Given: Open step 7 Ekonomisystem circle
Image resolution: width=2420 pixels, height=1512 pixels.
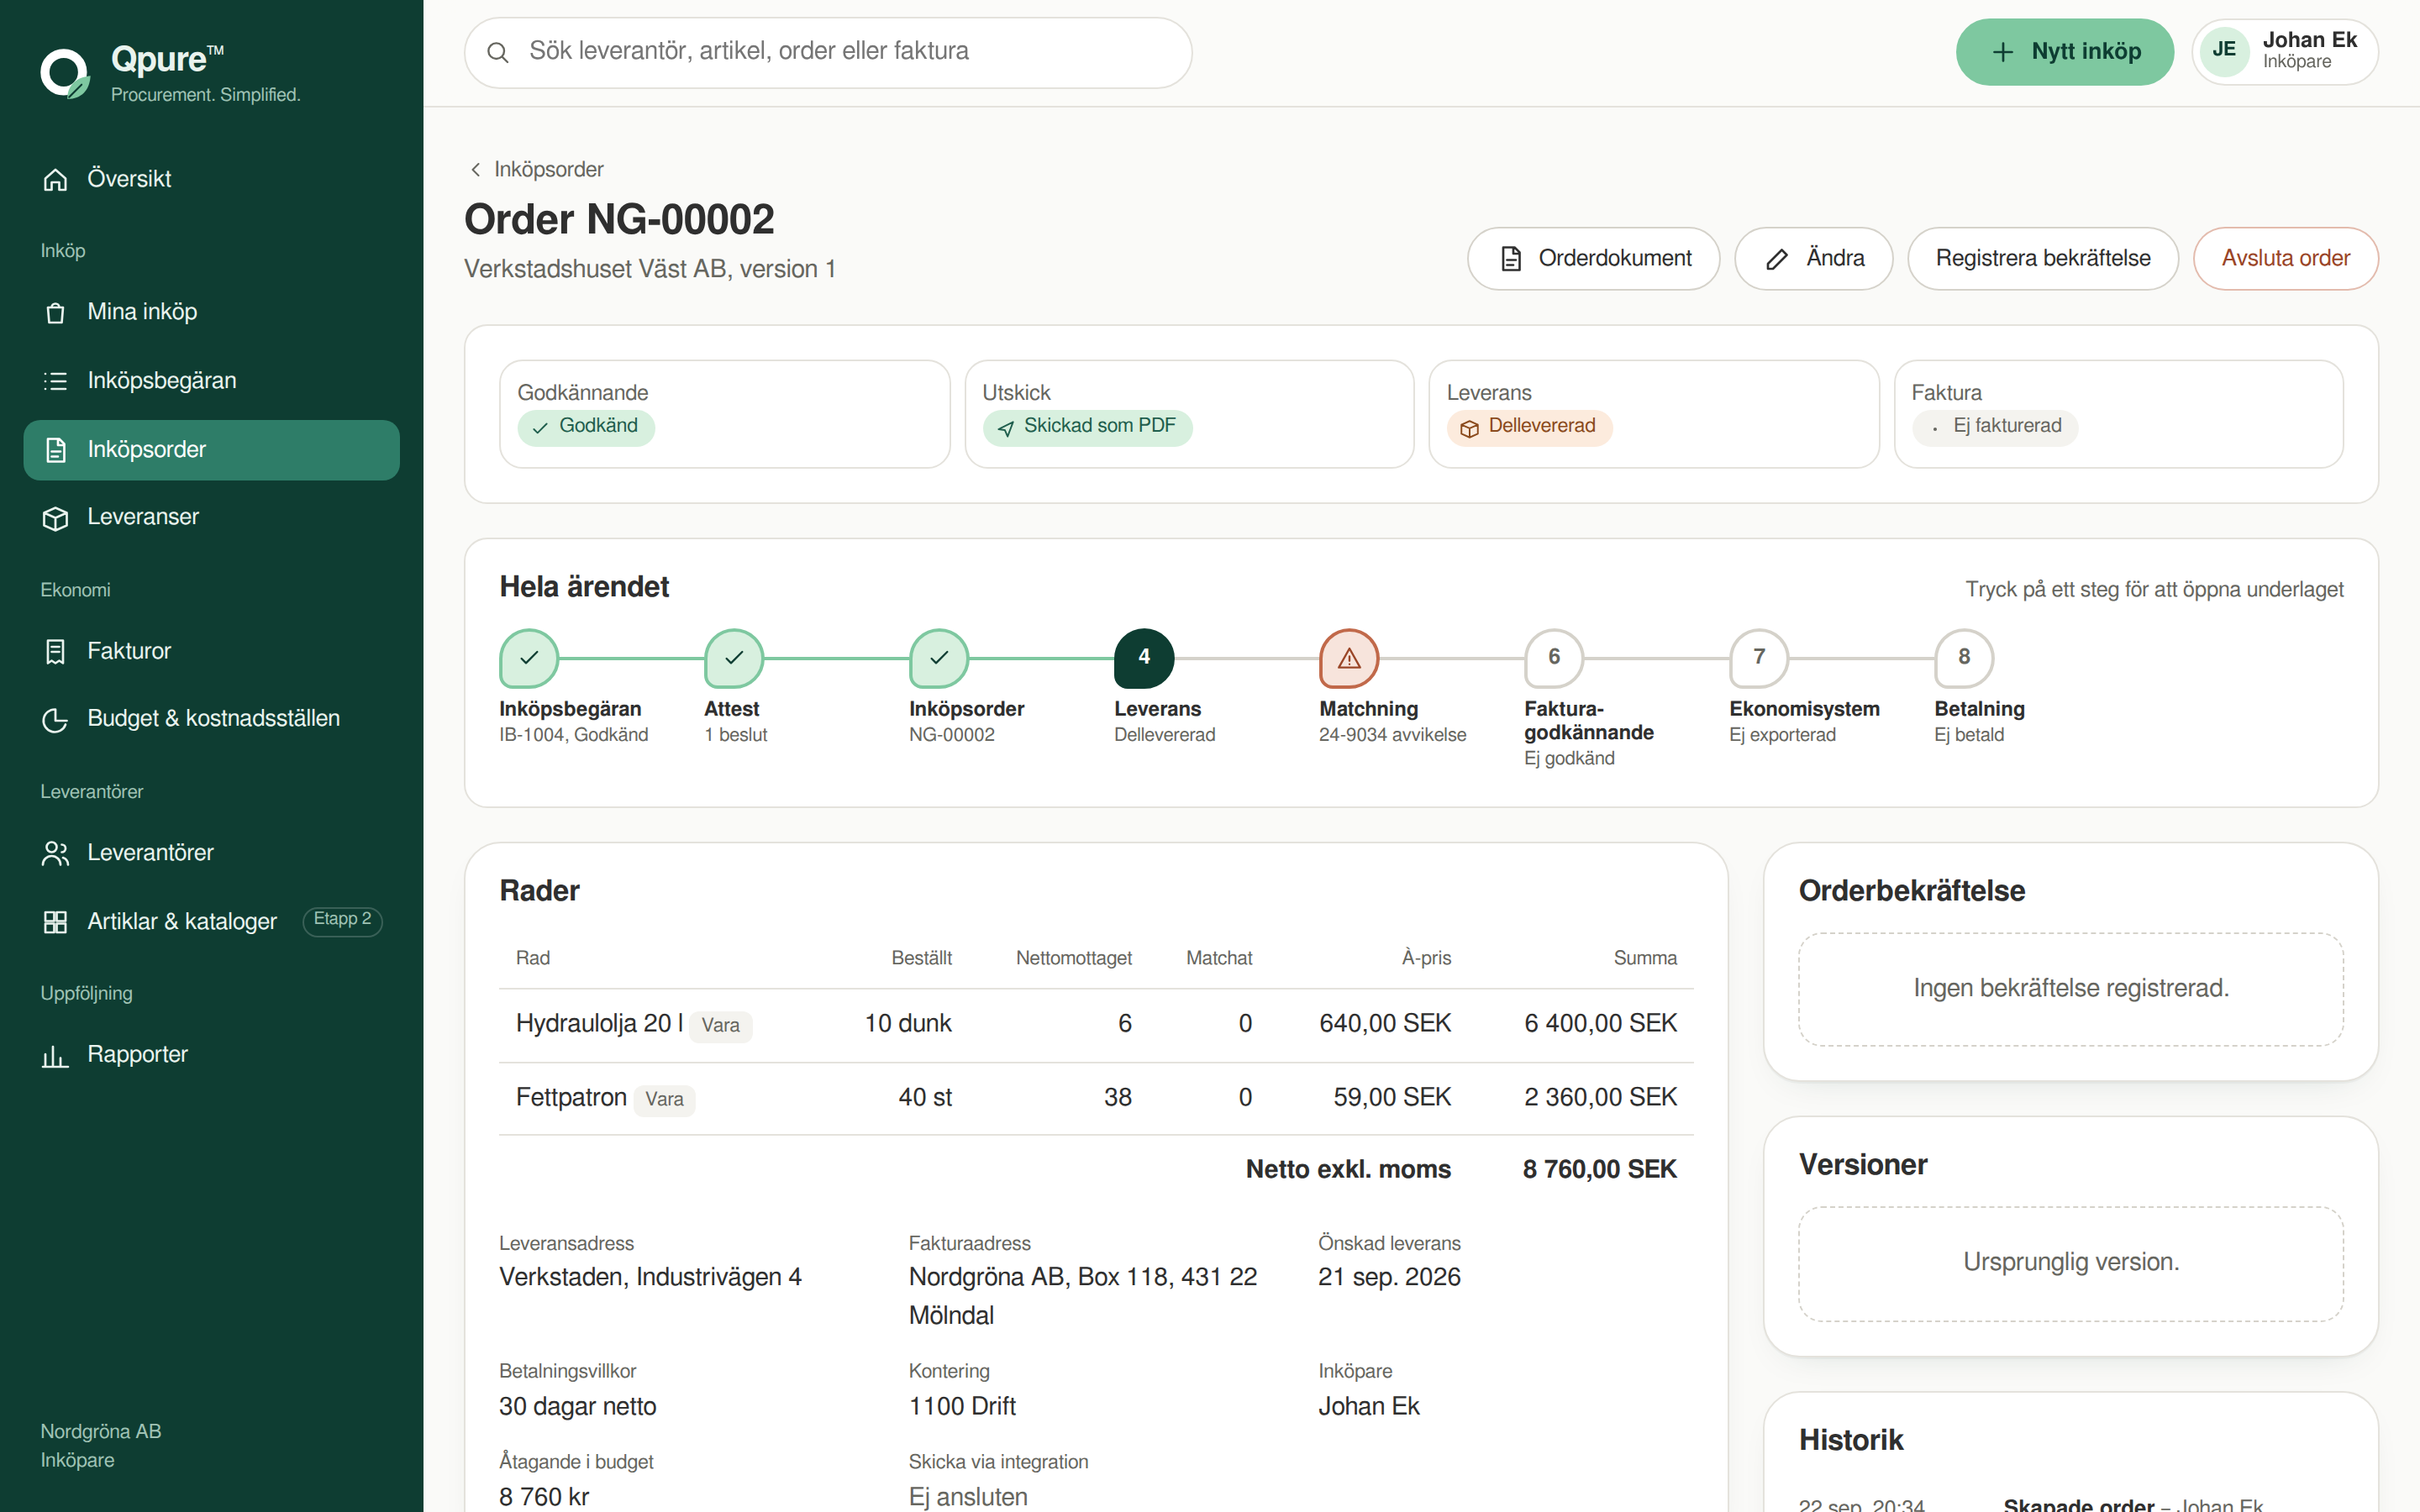Looking at the screenshot, I should (1759, 658).
